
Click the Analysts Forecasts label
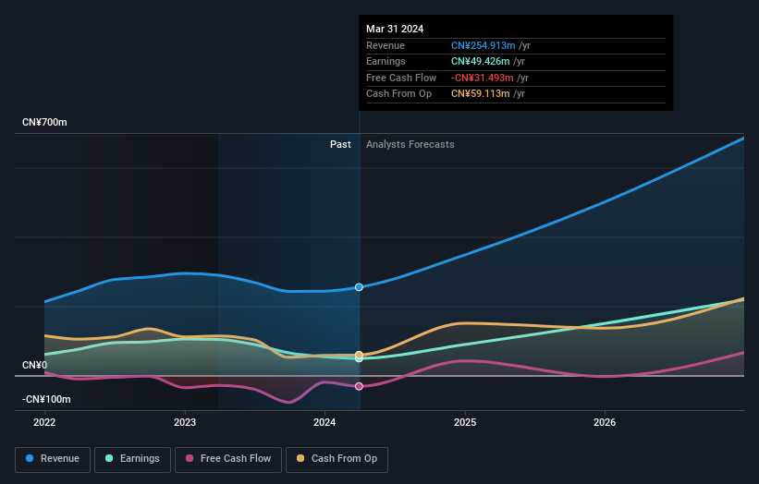tap(410, 144)
